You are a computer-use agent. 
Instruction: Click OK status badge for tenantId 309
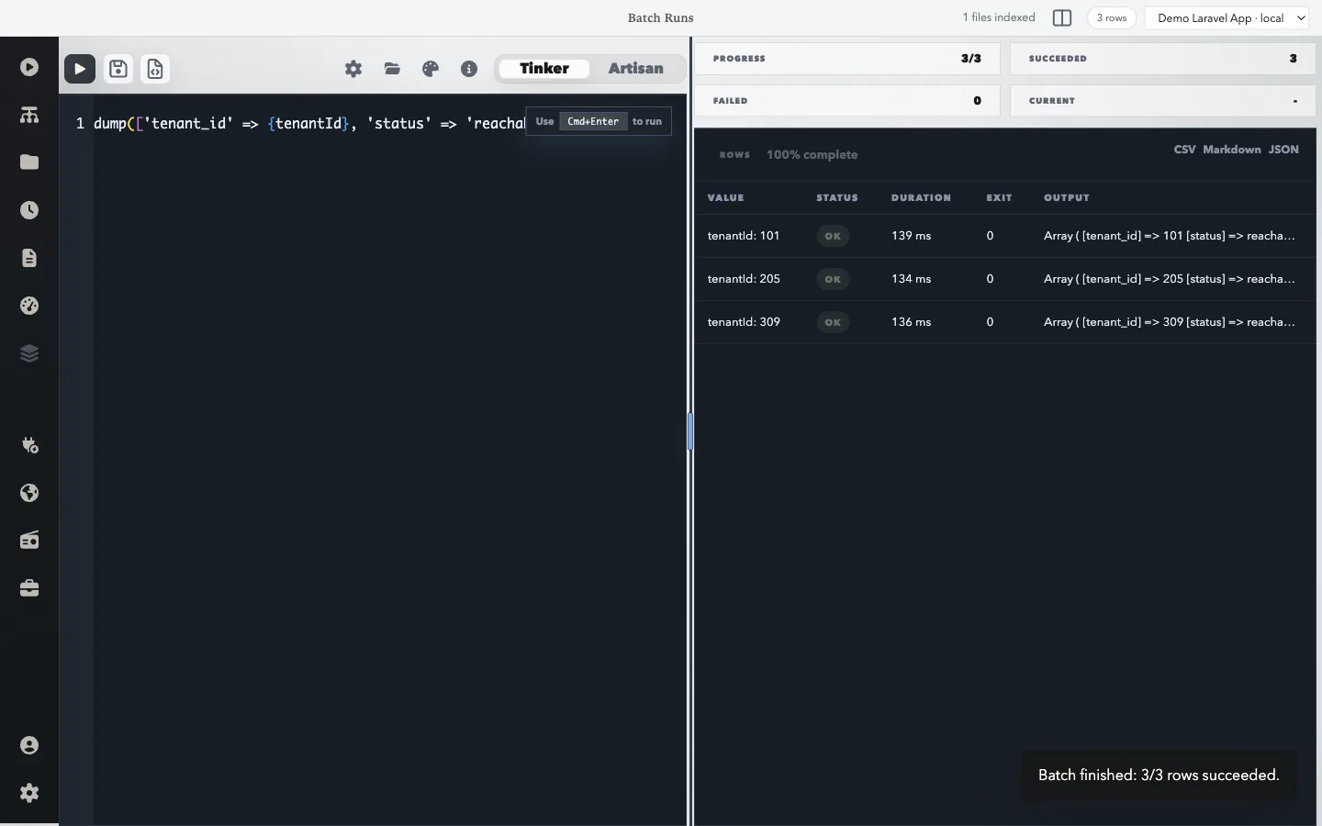coord(833,322)
